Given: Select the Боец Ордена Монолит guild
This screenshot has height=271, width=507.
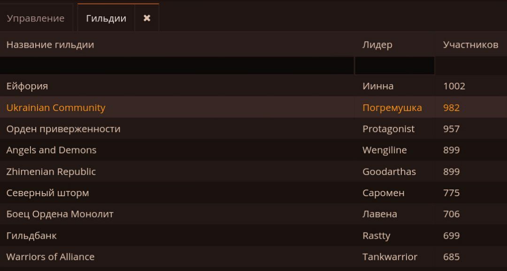Looking at the screenshot, I should (253, 214).
